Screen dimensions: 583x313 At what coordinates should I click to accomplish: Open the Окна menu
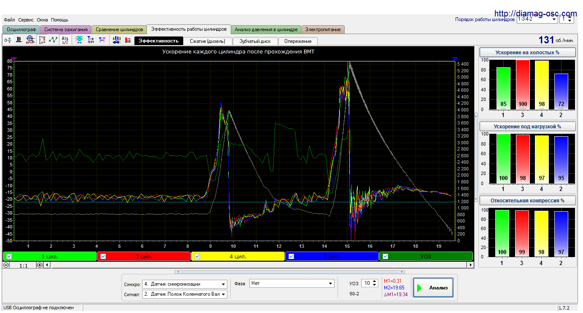(42, 20)
